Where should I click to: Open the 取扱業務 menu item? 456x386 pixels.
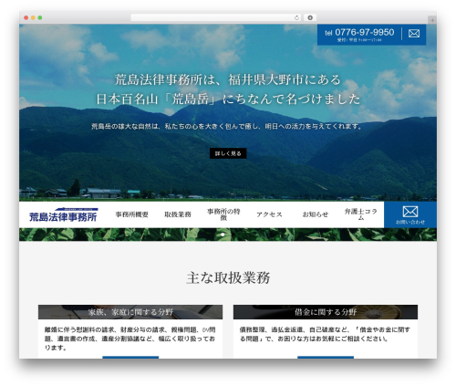coord(178,214)
